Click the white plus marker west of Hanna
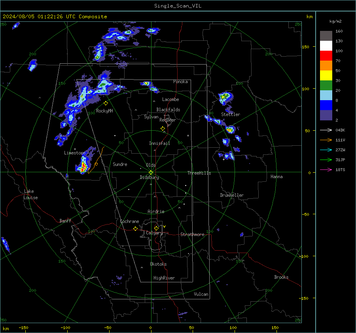Screen dimensions: 356x333 223,159
